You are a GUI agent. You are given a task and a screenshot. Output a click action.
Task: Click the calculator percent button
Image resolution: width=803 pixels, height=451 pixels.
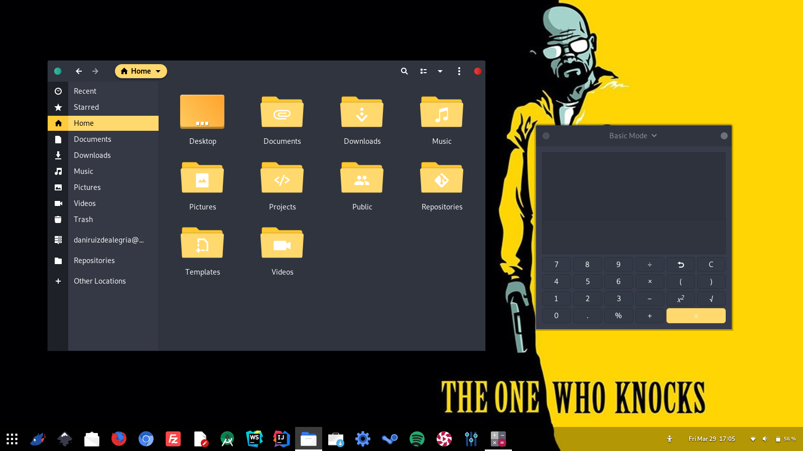[x=619, y=316]
